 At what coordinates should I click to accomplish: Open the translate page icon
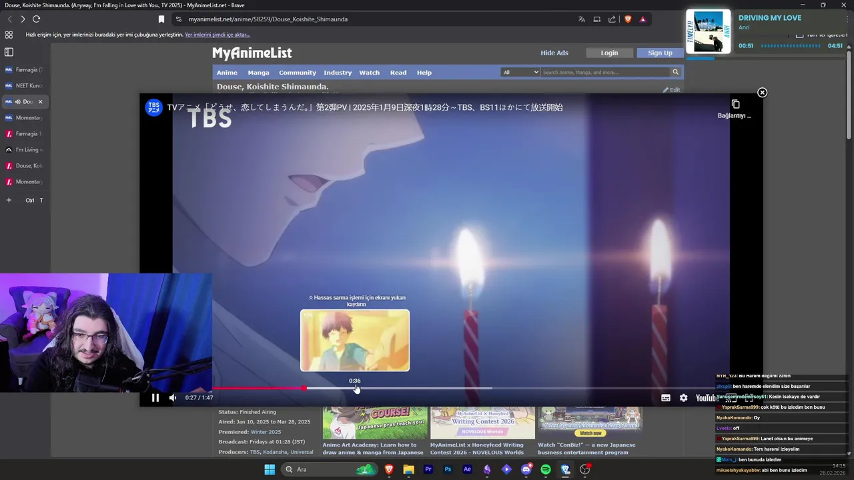pyautogui.click(x=582, y=19)
